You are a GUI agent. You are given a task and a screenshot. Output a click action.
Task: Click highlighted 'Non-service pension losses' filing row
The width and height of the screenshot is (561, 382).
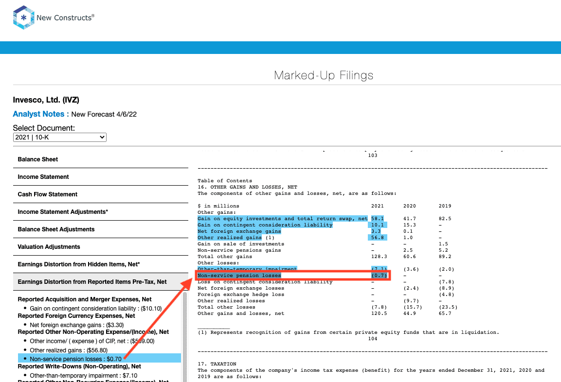pyautogui.click(x=239, y=276)
